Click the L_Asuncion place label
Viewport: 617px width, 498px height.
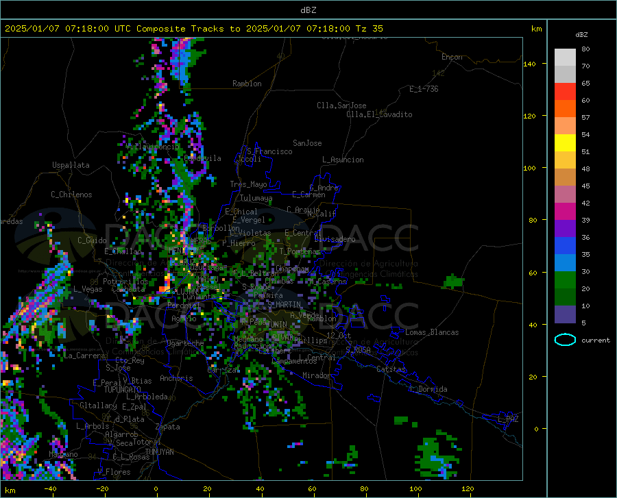point(343,160)
